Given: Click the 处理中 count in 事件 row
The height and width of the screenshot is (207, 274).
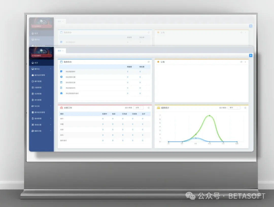Looking at the screenshot, I should pos(103,119).
